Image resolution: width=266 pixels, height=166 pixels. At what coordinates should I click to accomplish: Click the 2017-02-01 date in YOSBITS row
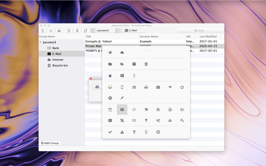pos(208,51)
